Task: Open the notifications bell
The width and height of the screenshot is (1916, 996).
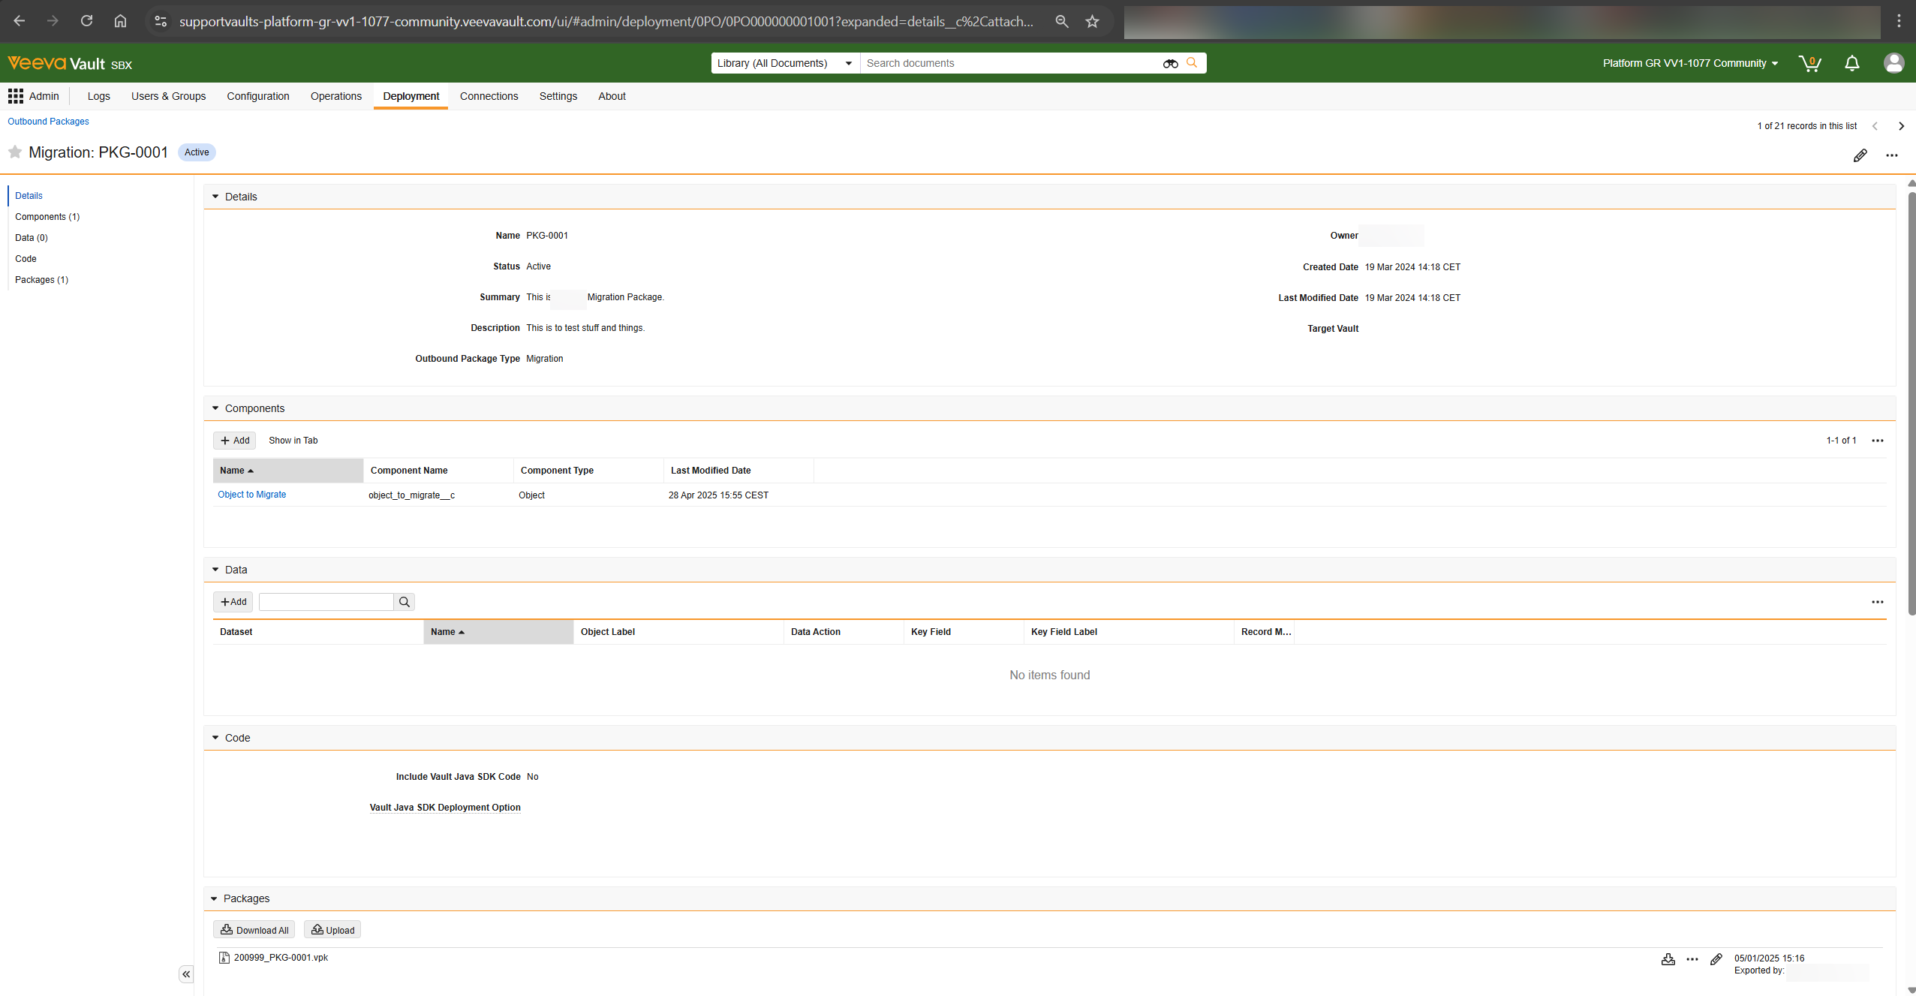Action: [x=1851, y=63]
